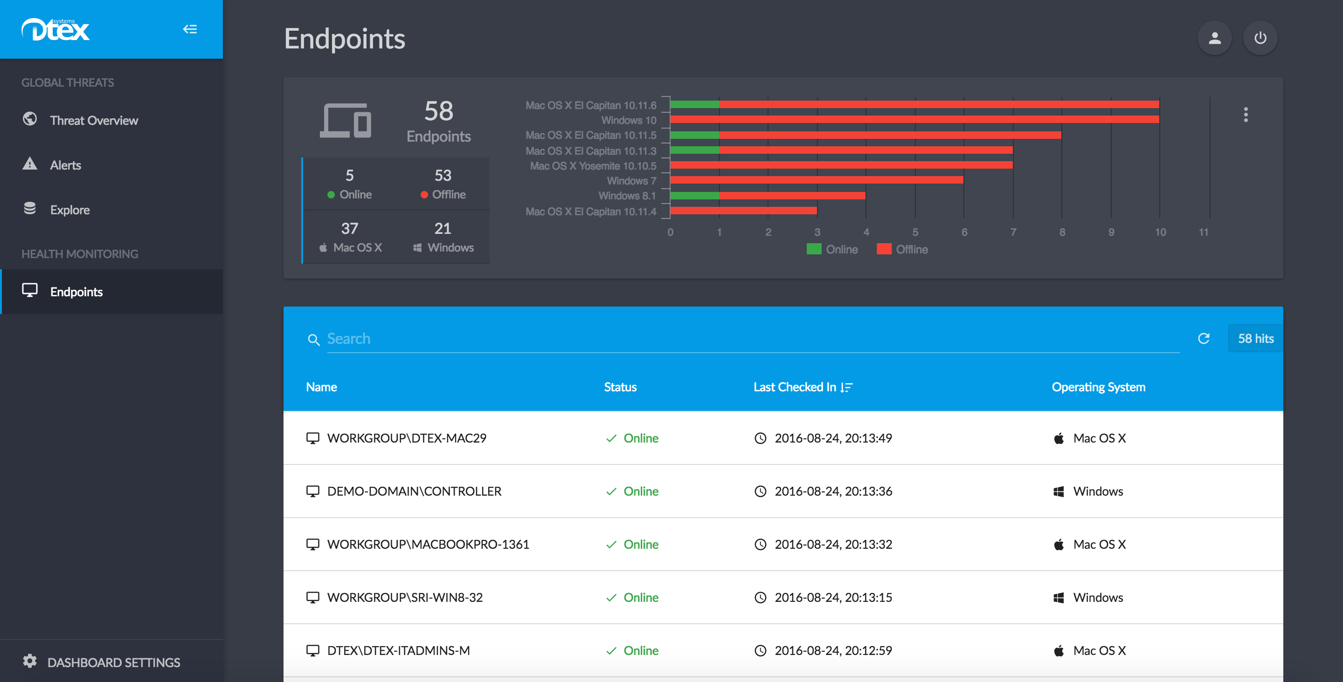1343x682 pixels.
Task: Click the refresh icon next to hits
Action: 1203,339
